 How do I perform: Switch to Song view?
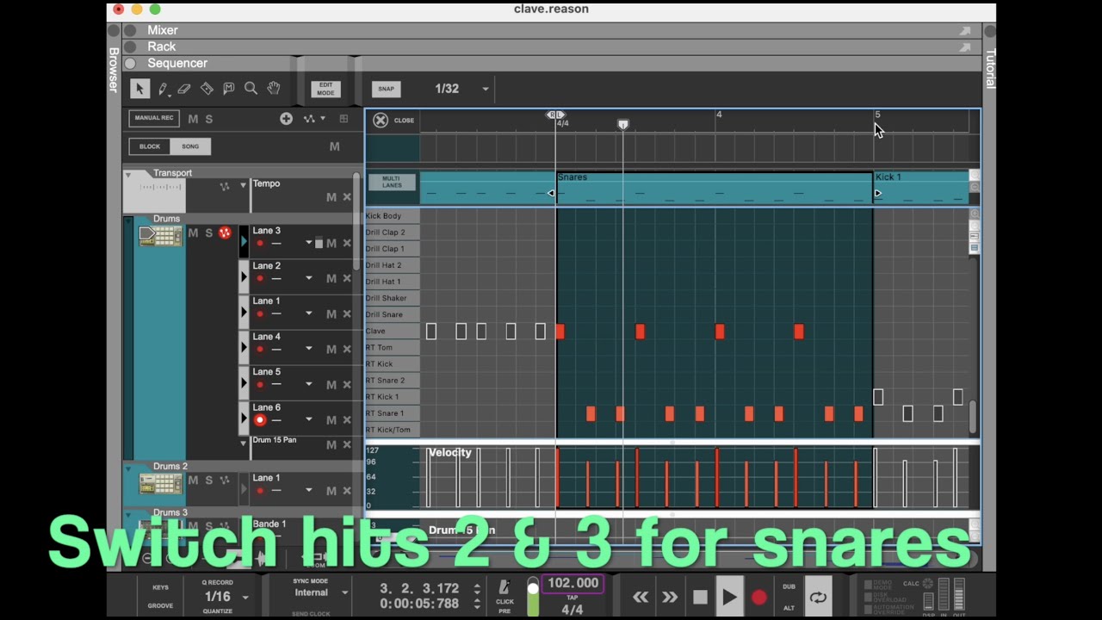[x=190, y=146]
